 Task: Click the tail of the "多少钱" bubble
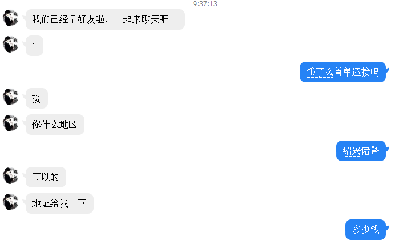(387, 227)
